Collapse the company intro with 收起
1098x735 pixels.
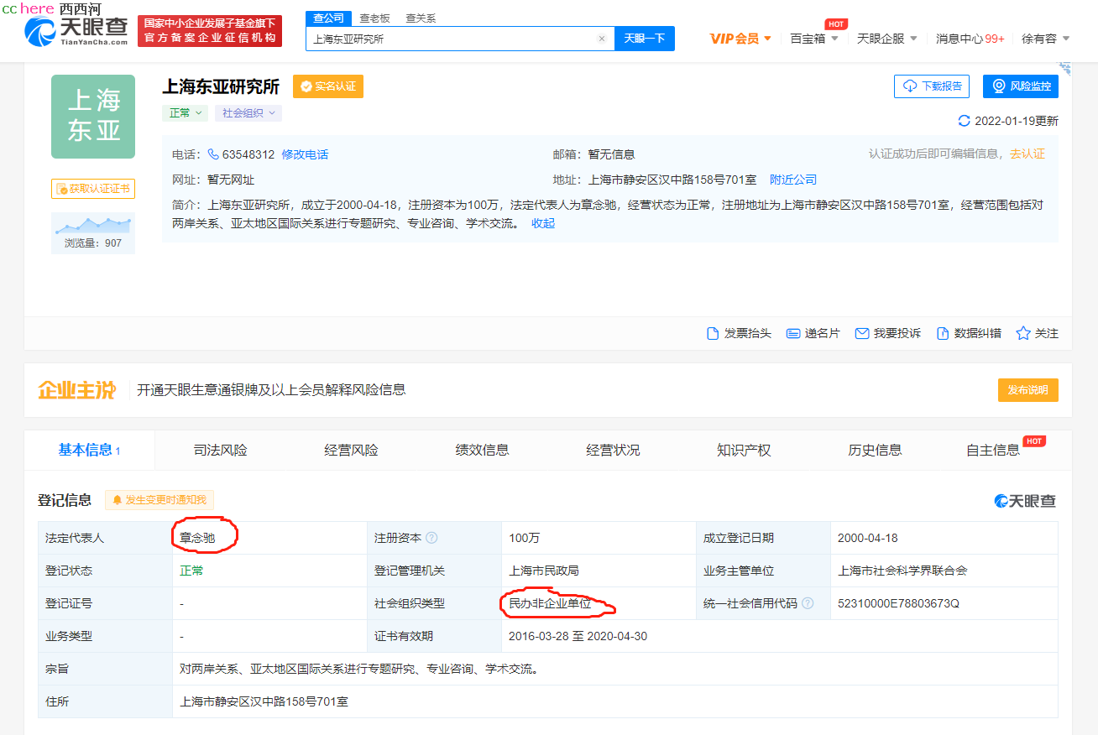(x=543, y=223)
